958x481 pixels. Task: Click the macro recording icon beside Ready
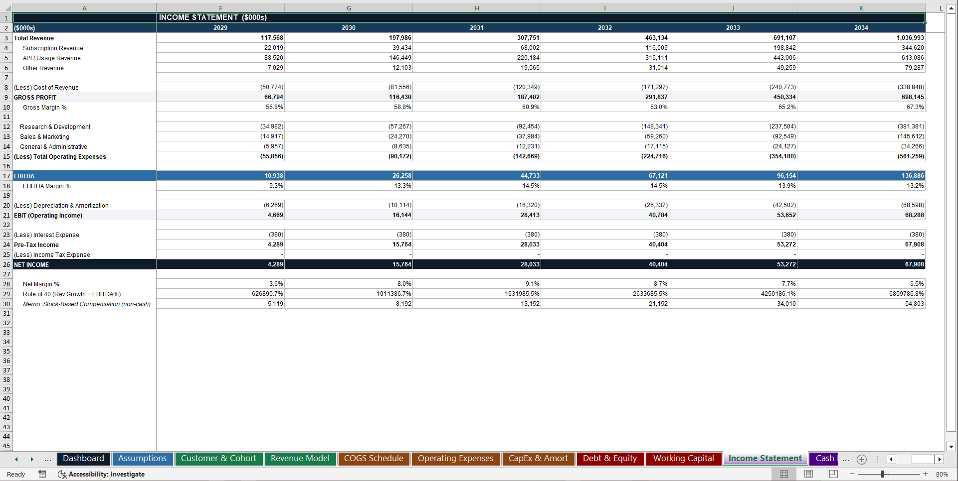pyautogui.click(x=42, y=474)
